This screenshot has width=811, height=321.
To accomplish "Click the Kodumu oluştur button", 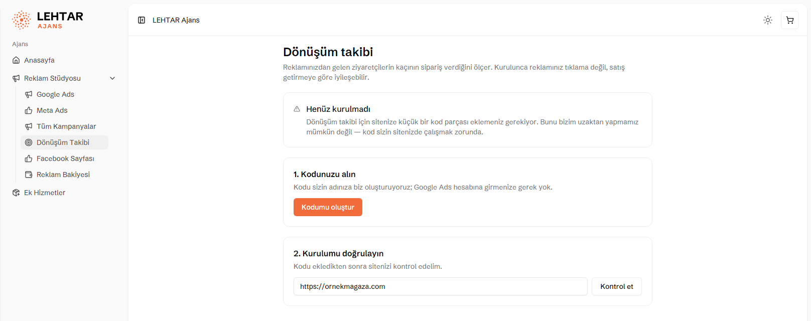I will [328, 207].
